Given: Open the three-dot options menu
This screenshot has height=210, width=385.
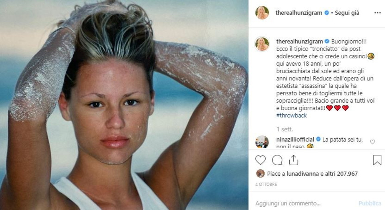Looking at the screenshot, I should [377, 13].
